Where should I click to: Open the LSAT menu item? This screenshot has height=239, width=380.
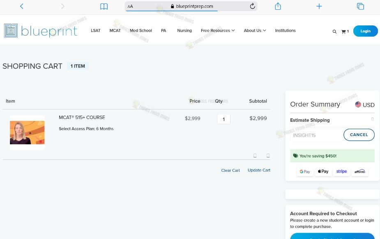(x=95, y=30)
